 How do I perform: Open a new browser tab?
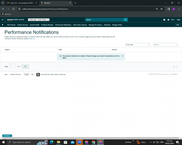click(x=75, y=3)
